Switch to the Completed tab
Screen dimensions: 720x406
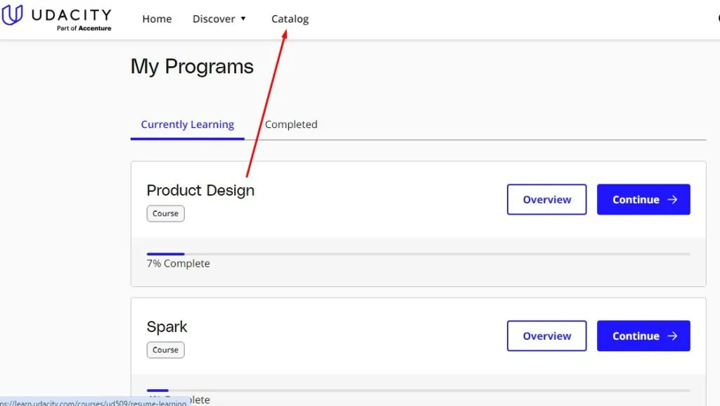point(291,125)
